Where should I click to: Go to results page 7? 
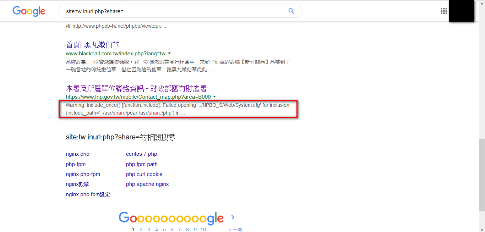(x=180, y=230)
